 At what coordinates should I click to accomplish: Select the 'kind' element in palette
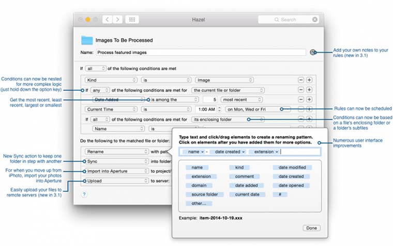(x=239, y=168)
